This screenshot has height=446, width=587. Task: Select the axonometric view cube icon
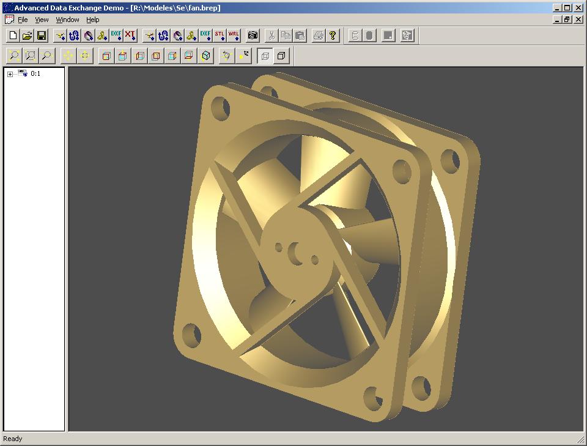coord(207,56)
